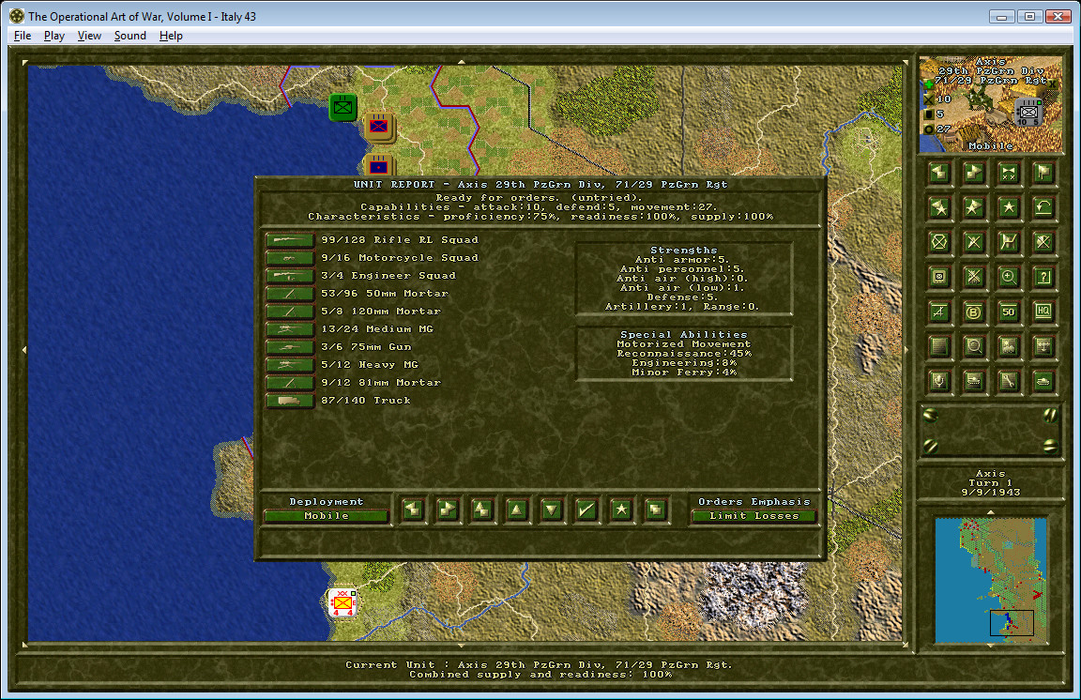This screenshot has width=1081, height=700.
Task: Click the 50 icon button
Action: [x=1009, y=312]
